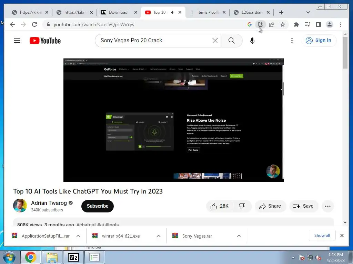Mute the Top 10 tab audio icon
Screen dimensions: 353x264
click(x=172, y=12)
